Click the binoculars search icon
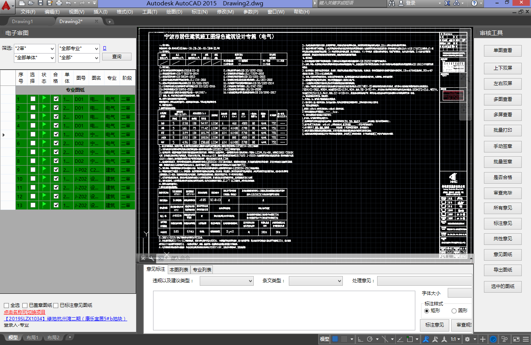Screen dimensions: 531x345 tap(392, 3)
